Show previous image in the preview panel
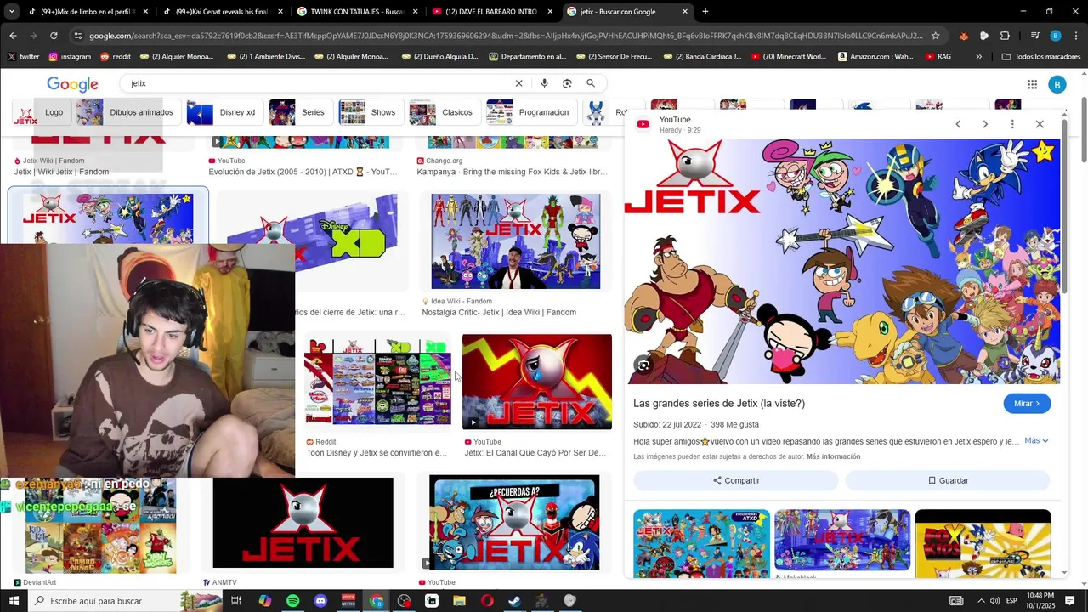1088x612 pixels. point(958,124)
